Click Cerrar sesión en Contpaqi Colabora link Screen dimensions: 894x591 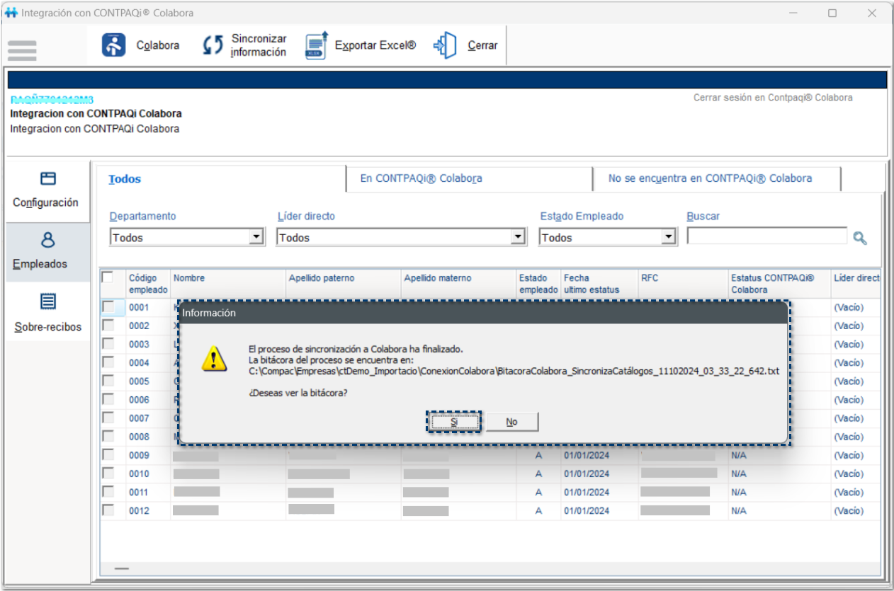773,98
